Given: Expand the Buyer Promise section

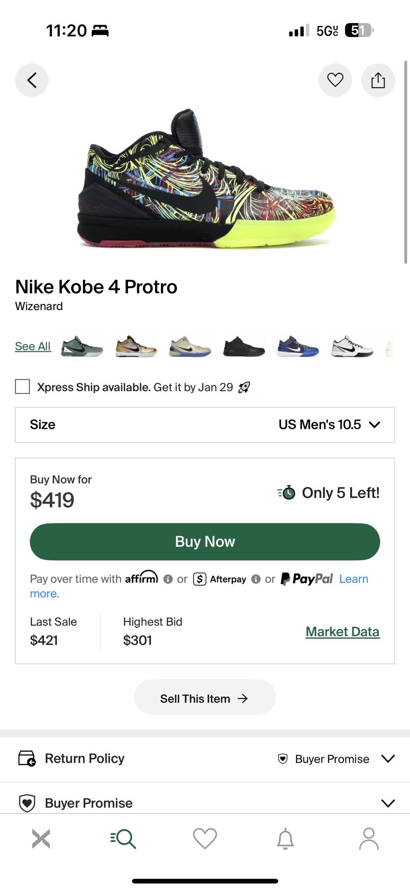Looking at the screenshot, I should pyautogui.click(x=205, y=803).
